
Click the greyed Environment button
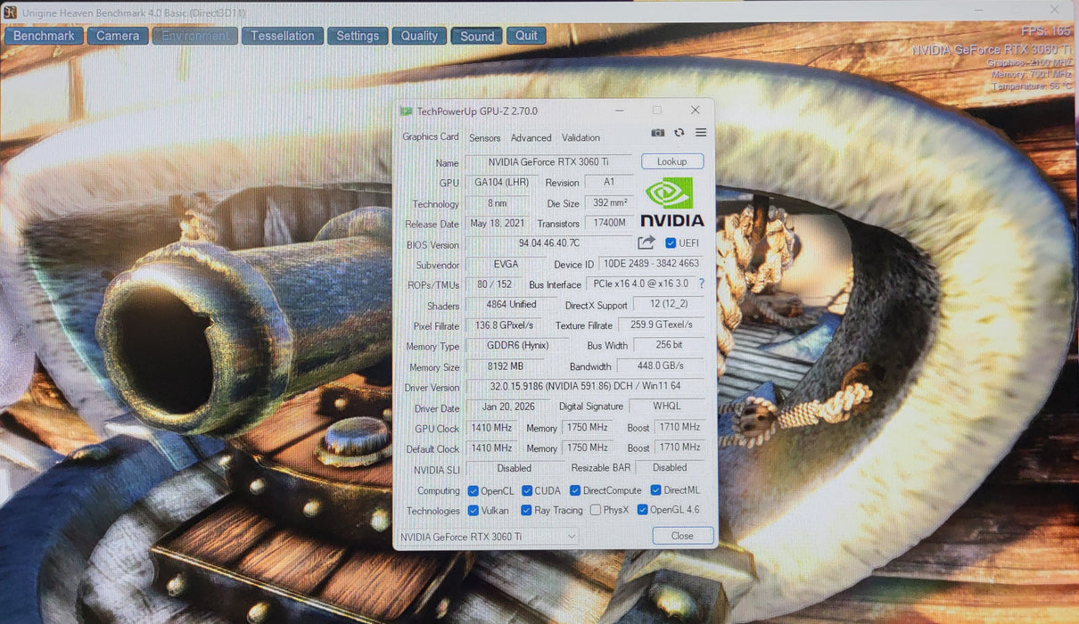click(195, 36)
